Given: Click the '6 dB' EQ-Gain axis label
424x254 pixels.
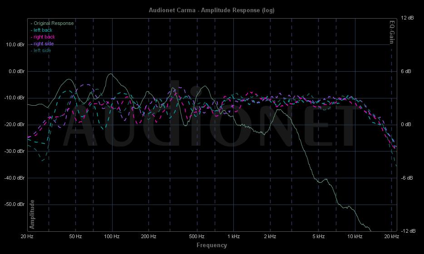Looking at the screenshot, I should pos(406,71).
